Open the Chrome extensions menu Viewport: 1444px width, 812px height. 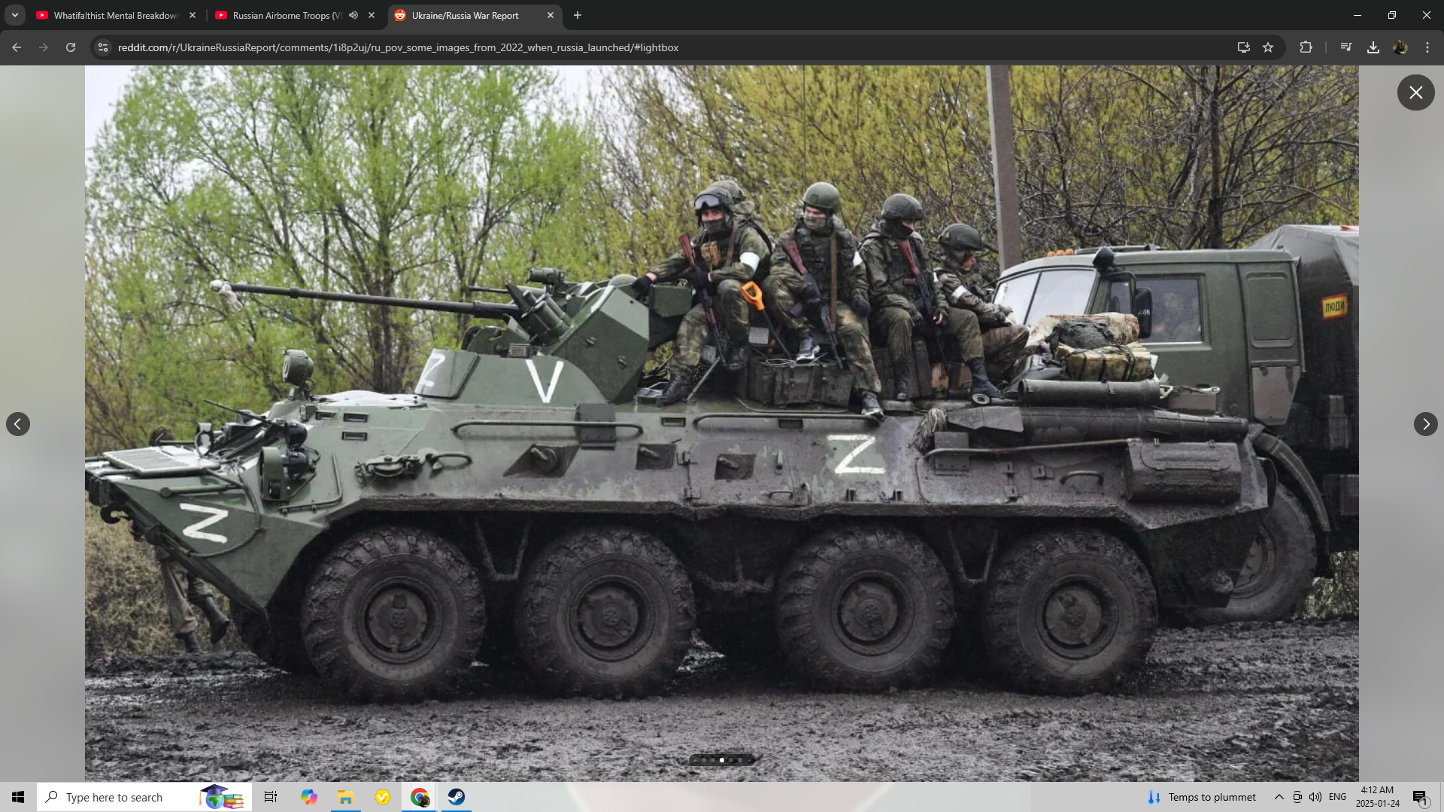coord(1306,47)
